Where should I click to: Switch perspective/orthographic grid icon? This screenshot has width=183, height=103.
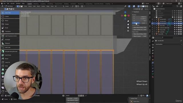pos(128,31)
